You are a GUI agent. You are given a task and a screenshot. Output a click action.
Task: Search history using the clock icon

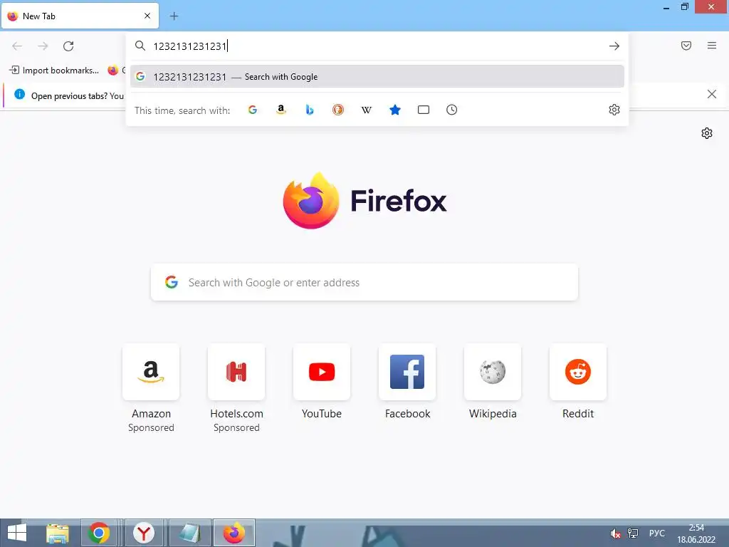(x=451, y=110)
